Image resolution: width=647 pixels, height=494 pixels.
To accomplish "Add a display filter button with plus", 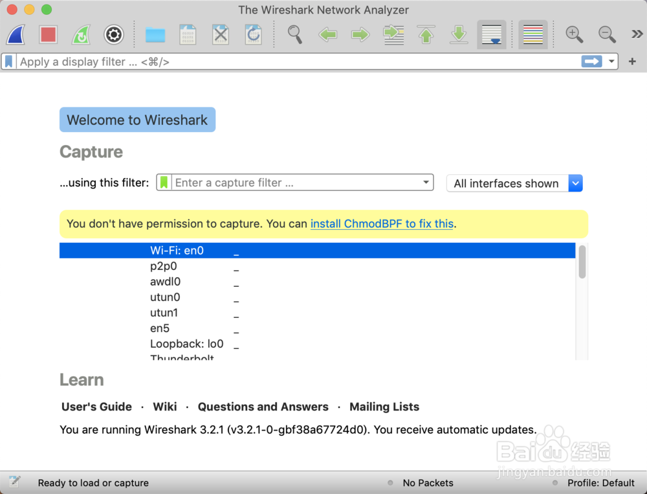I will point(632,62).
